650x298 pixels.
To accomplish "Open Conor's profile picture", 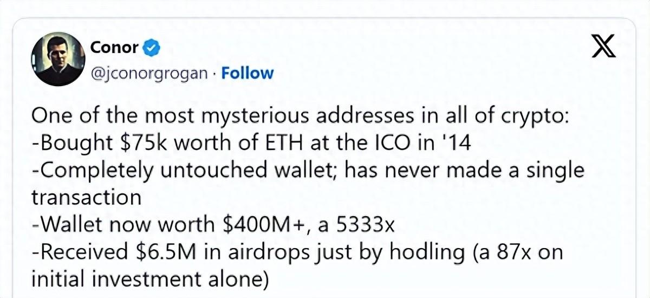I will coord(57,61).
